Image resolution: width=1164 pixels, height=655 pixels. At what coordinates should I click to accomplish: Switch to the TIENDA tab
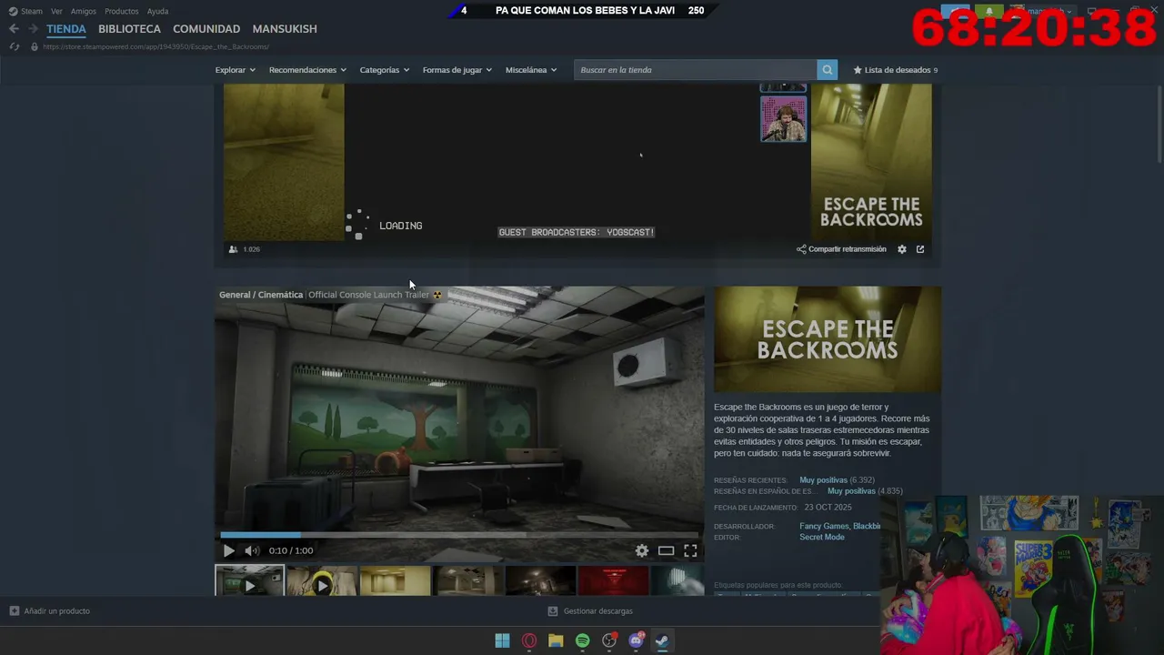click(x=66, y=29)
